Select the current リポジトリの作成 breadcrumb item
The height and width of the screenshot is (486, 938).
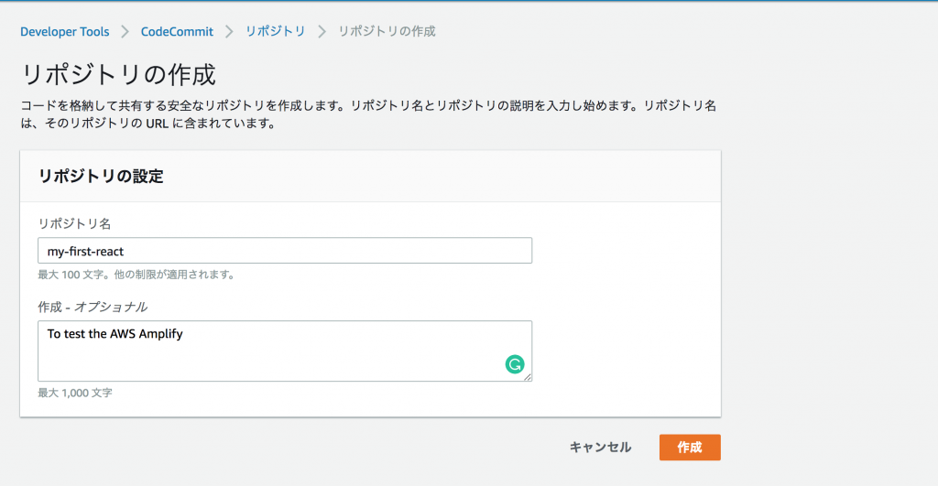tap(387, 31)
